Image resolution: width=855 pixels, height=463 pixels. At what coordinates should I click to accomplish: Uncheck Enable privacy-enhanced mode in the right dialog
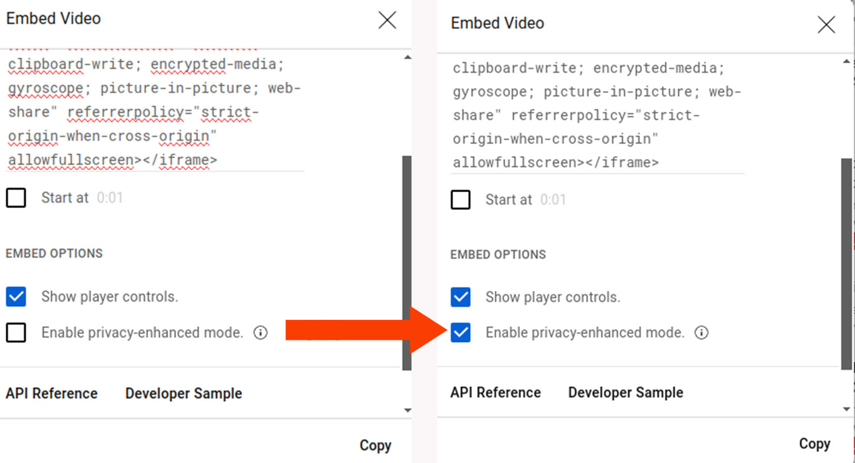[460, 332]
